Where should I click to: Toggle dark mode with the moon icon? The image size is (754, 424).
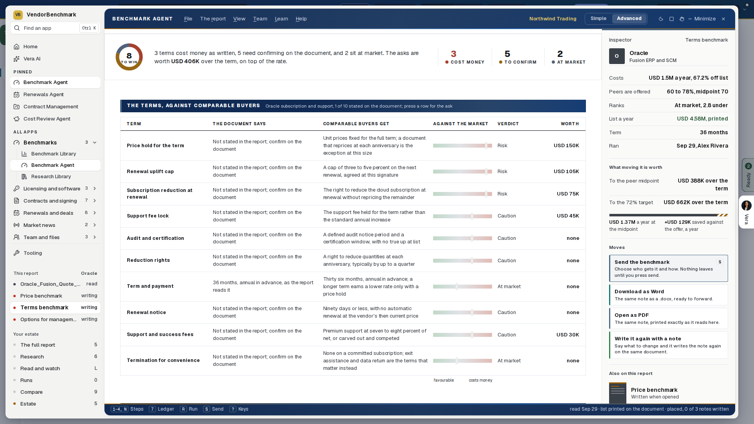(661, 19)
